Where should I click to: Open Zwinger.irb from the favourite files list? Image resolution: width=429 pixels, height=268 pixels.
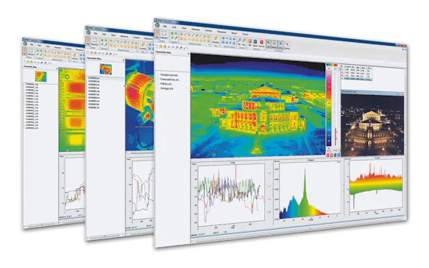[x=166, y=88]
